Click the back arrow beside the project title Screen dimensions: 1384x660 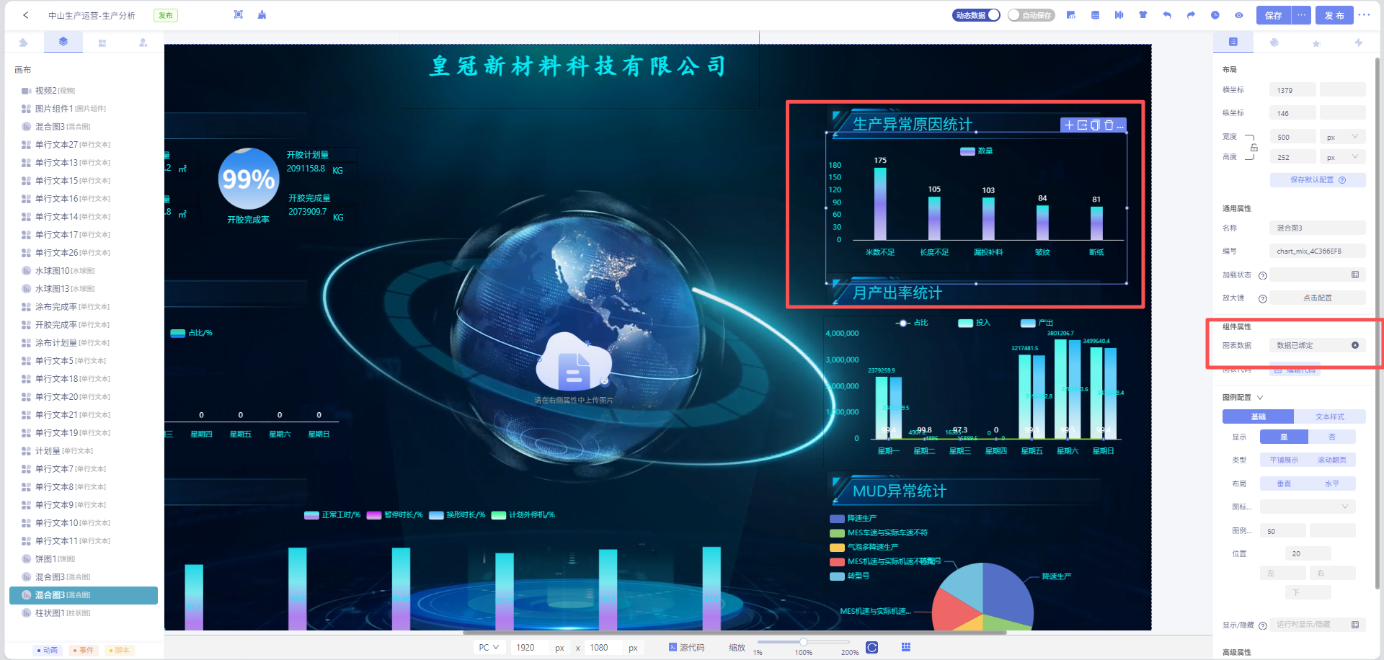pos(26,15)
